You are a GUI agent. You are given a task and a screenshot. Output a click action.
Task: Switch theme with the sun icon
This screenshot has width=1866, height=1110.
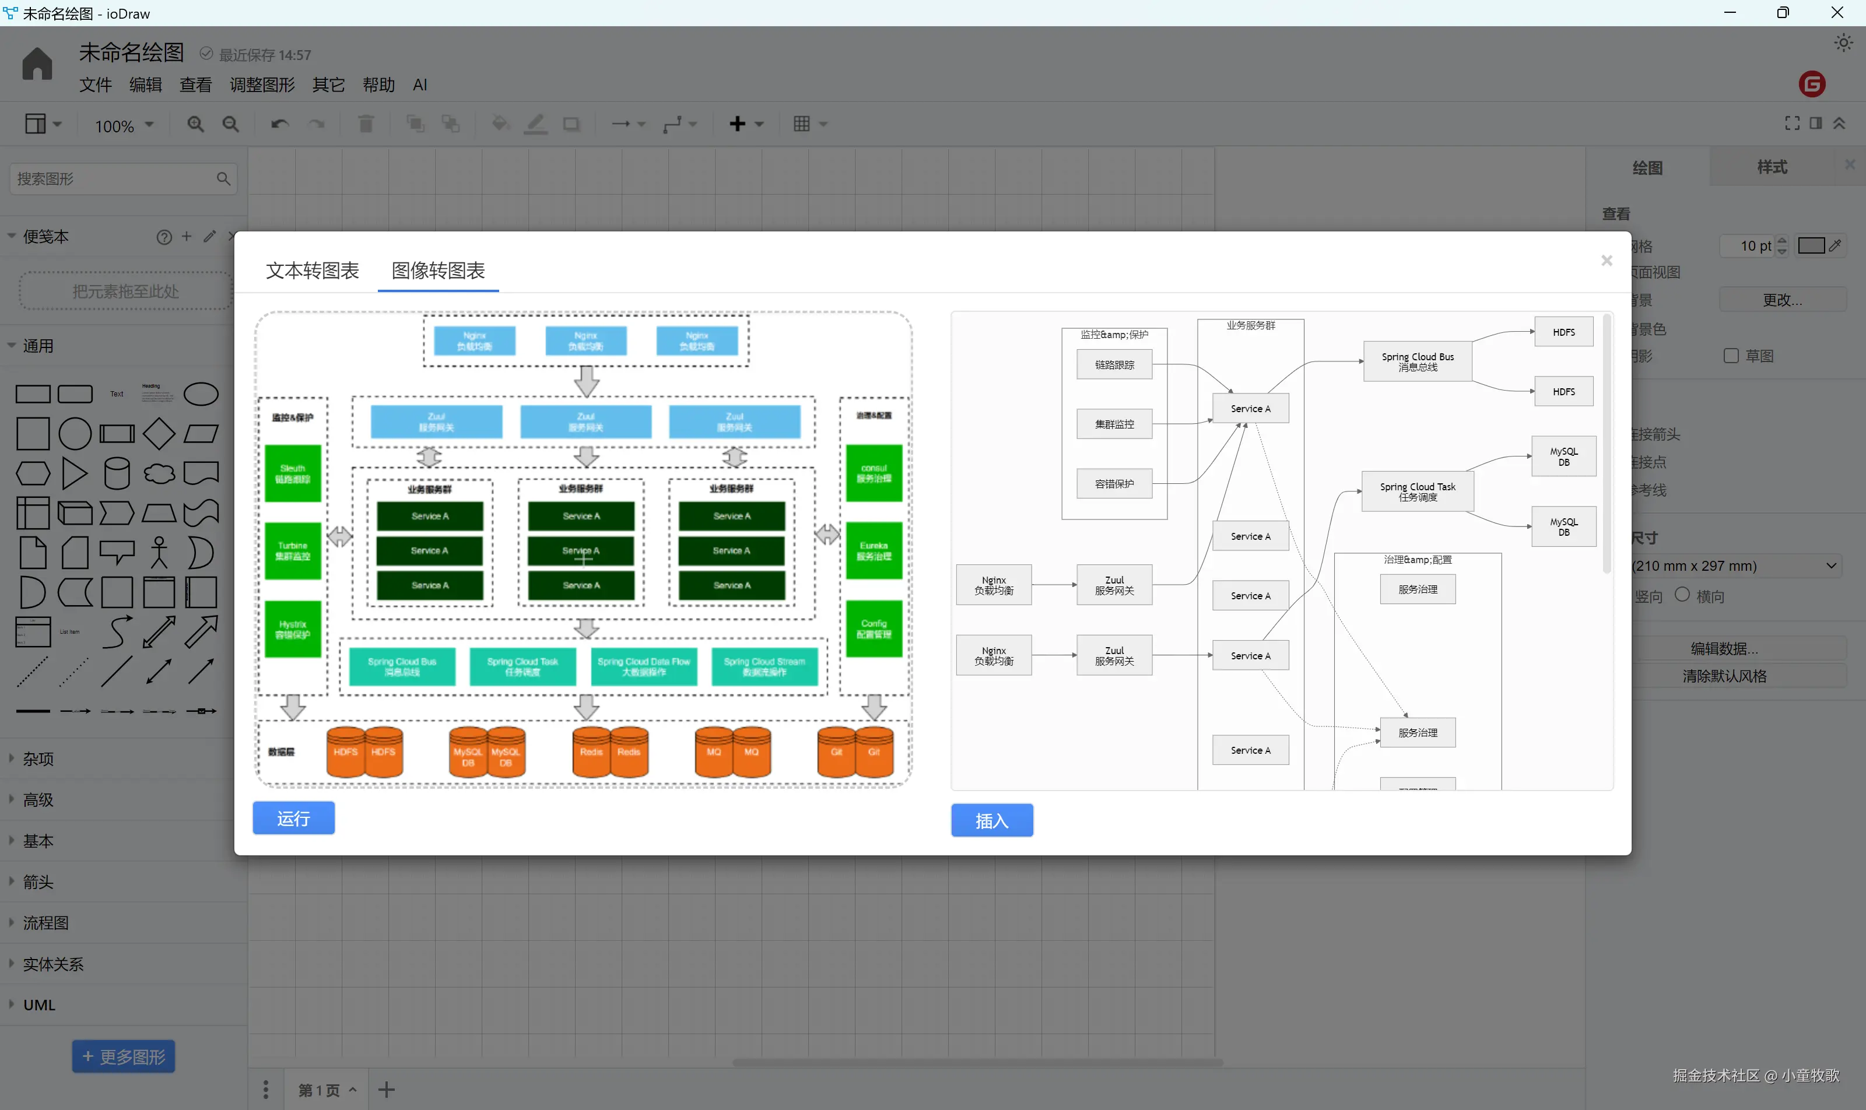(1843, 43)
